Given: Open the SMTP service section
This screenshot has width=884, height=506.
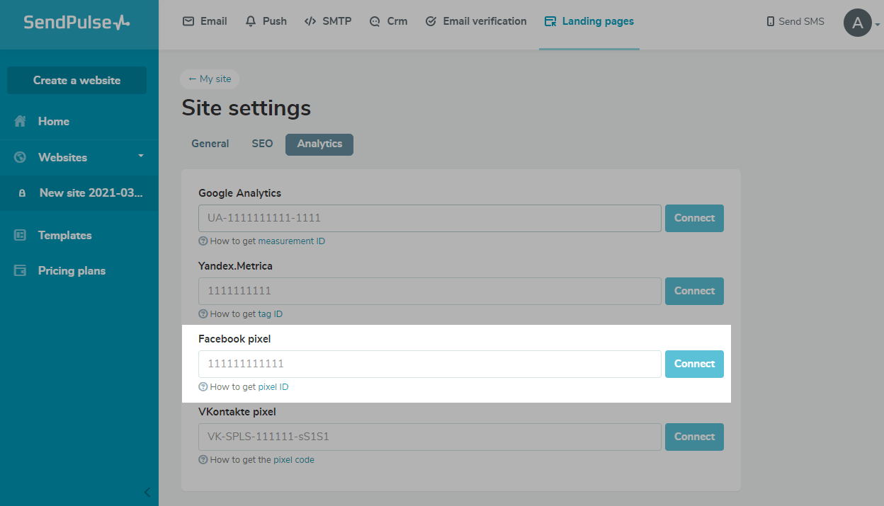Looking at the screenshot, I should [328, 21].
